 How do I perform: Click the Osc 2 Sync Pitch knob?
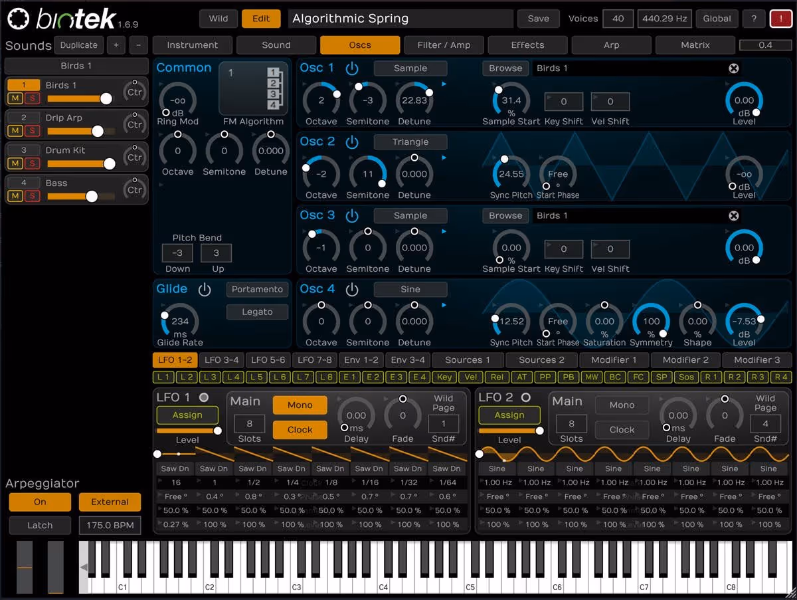511,174
